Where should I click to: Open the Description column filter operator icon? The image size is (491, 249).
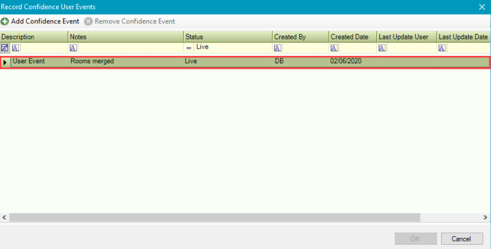tap(15, 48)
